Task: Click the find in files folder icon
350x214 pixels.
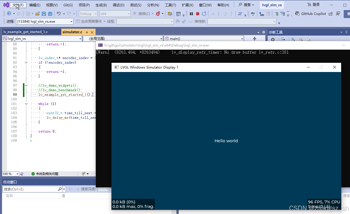Action: [170, 14]
